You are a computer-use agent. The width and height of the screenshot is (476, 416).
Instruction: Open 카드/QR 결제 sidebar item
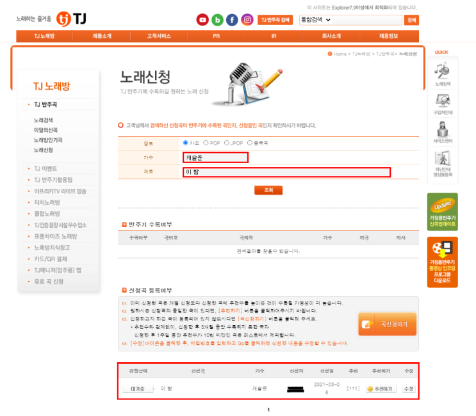click(x=51, y=259)
